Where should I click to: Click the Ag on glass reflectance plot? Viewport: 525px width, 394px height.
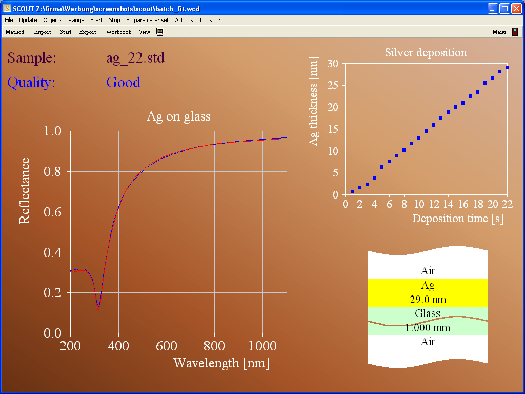[x=178, y=231]
